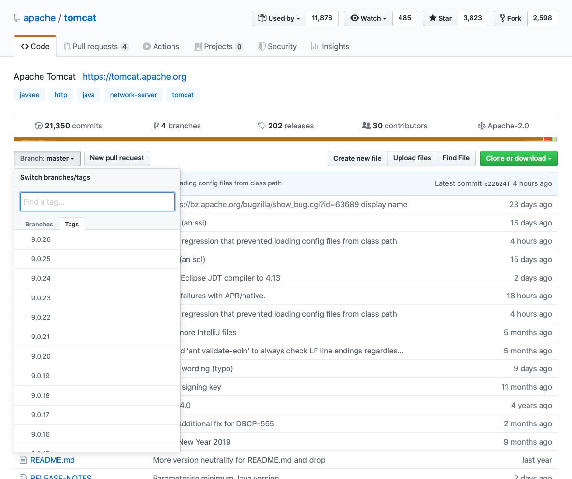The height and width of the screenshot is (479, 572).
Task: Select tag 9.0.23 from the list
Action: click(x=41, y=298)
